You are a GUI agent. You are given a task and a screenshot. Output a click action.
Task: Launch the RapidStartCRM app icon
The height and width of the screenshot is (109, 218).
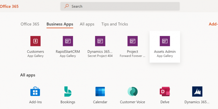(x=68, y=41)
